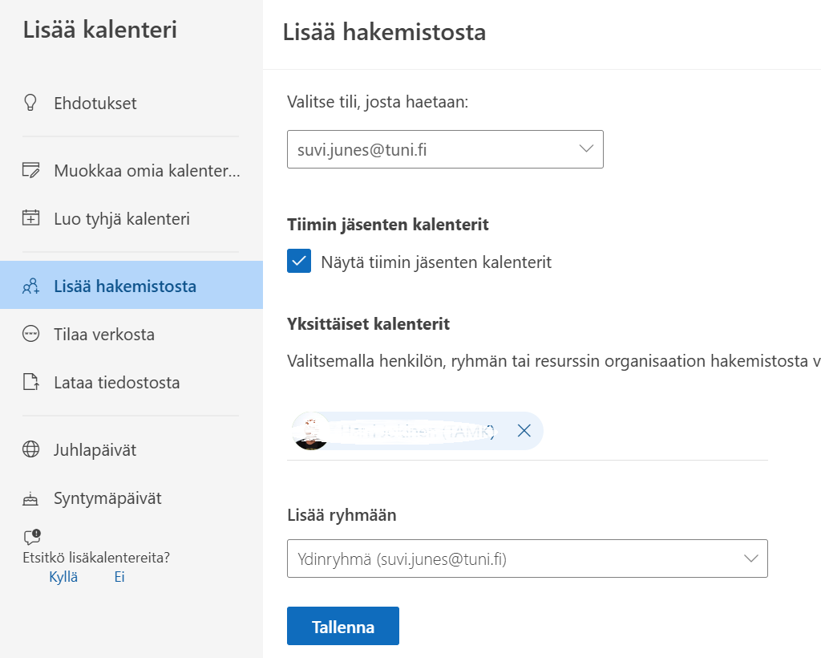Click the Lisää ryhmään label
Screen dimensions: 821x658
pos(342,515)
